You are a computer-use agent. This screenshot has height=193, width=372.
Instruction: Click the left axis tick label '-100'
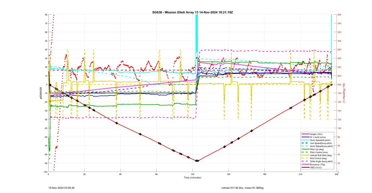[x=45, y=172]
